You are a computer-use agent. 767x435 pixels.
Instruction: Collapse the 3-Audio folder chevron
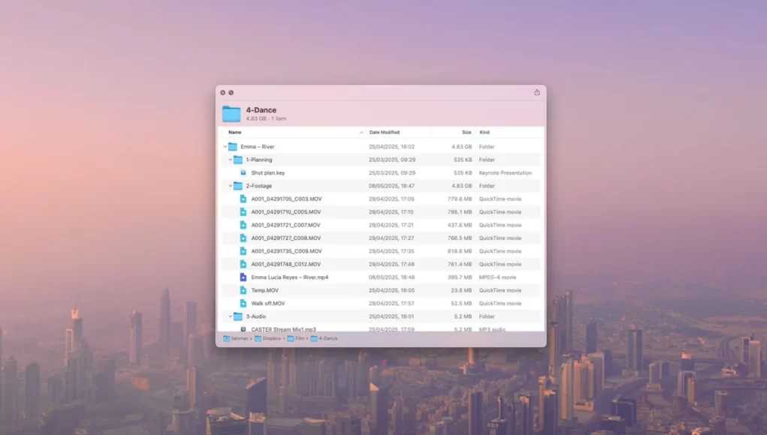click(x=231, y=316)
